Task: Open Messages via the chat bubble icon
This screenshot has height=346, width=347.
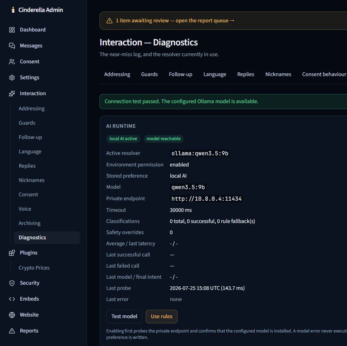Action: pos(12,46)
